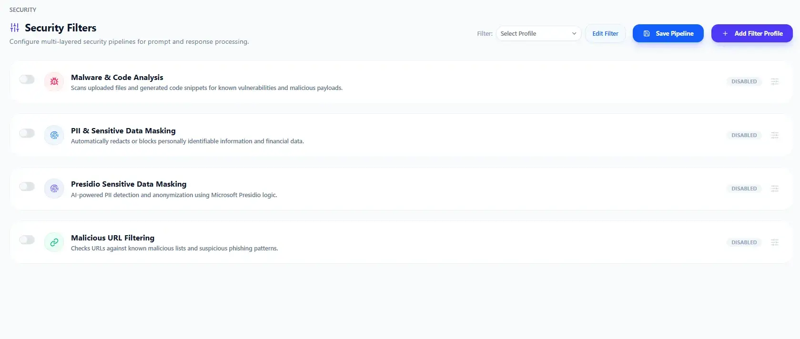Viewport: 800px width, 339px height.
Task: Click the PII & Sensitive Data Masking title
Action: (x=123, y=130)
